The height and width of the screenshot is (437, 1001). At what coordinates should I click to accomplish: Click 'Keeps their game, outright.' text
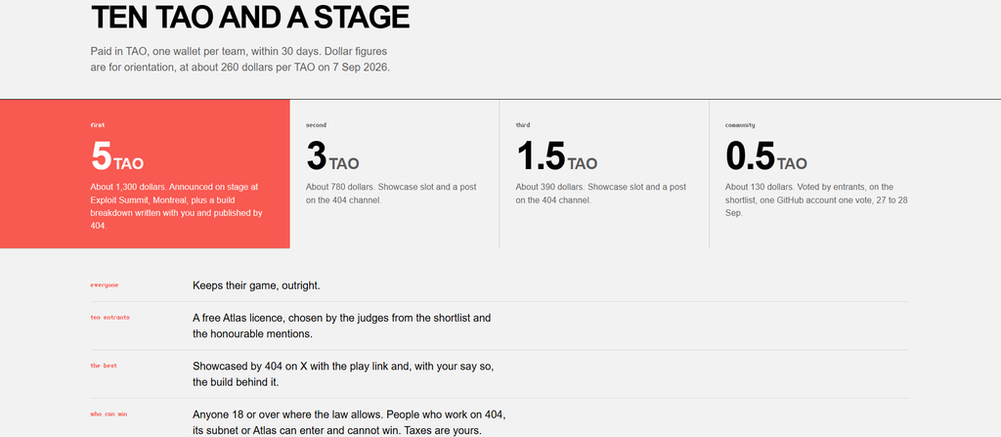point(257,285)
